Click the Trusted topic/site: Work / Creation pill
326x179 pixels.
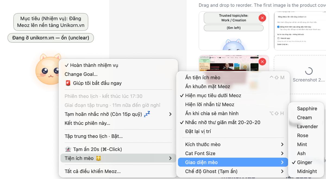coord(233,18)
